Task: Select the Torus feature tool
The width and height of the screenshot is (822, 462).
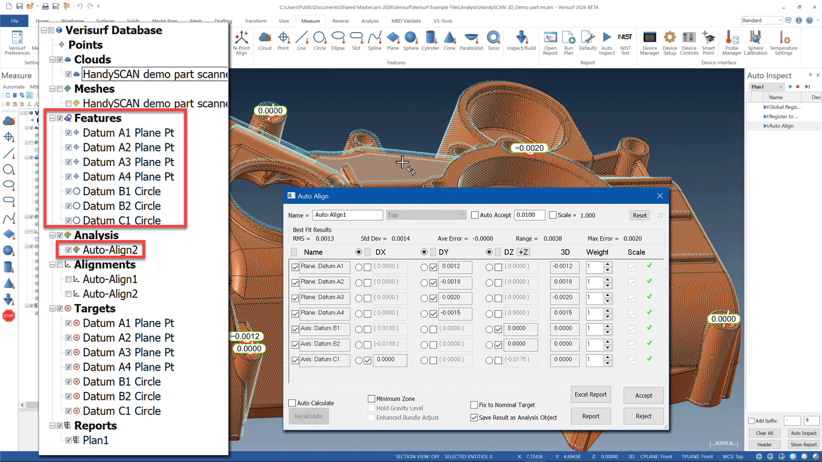Action: 493,41
